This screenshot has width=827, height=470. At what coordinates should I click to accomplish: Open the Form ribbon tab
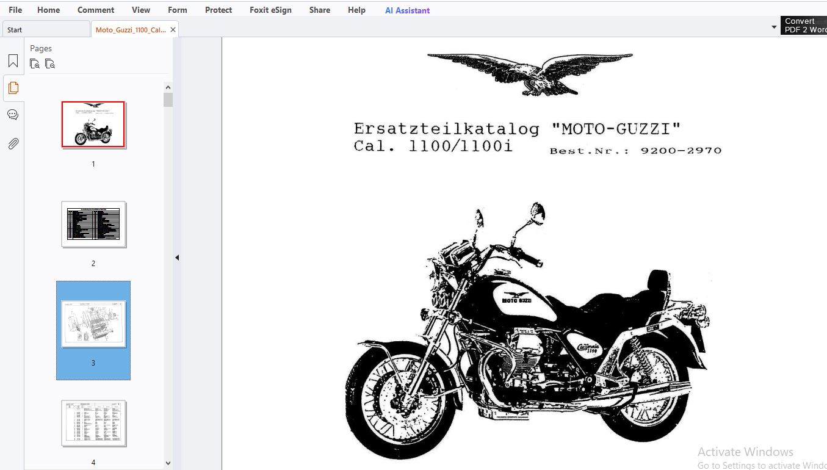(178, 10)
